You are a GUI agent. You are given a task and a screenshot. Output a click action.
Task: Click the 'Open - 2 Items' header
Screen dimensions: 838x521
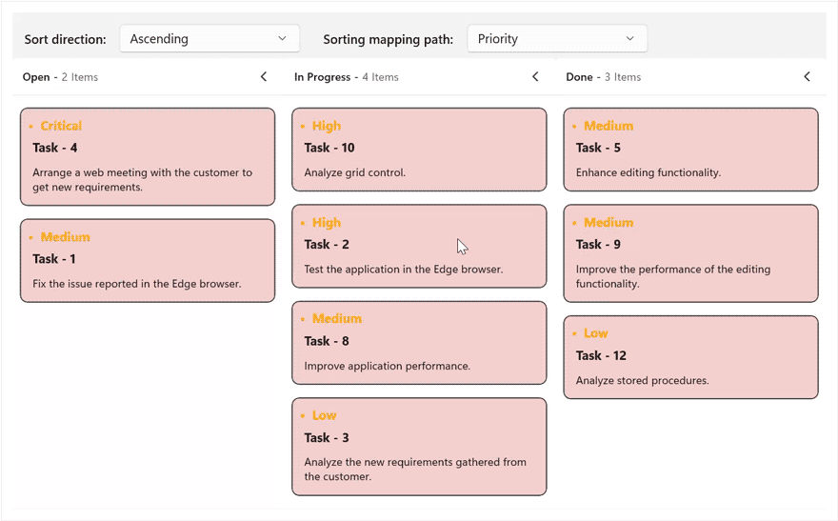point(60,77)
